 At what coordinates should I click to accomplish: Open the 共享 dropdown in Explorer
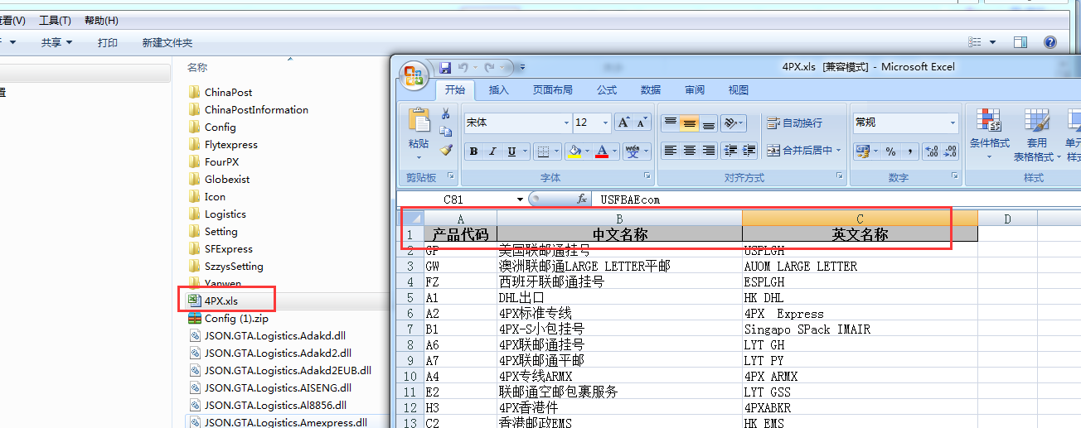(57, 42)
